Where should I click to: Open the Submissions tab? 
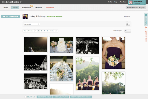(x=27, y=8)
